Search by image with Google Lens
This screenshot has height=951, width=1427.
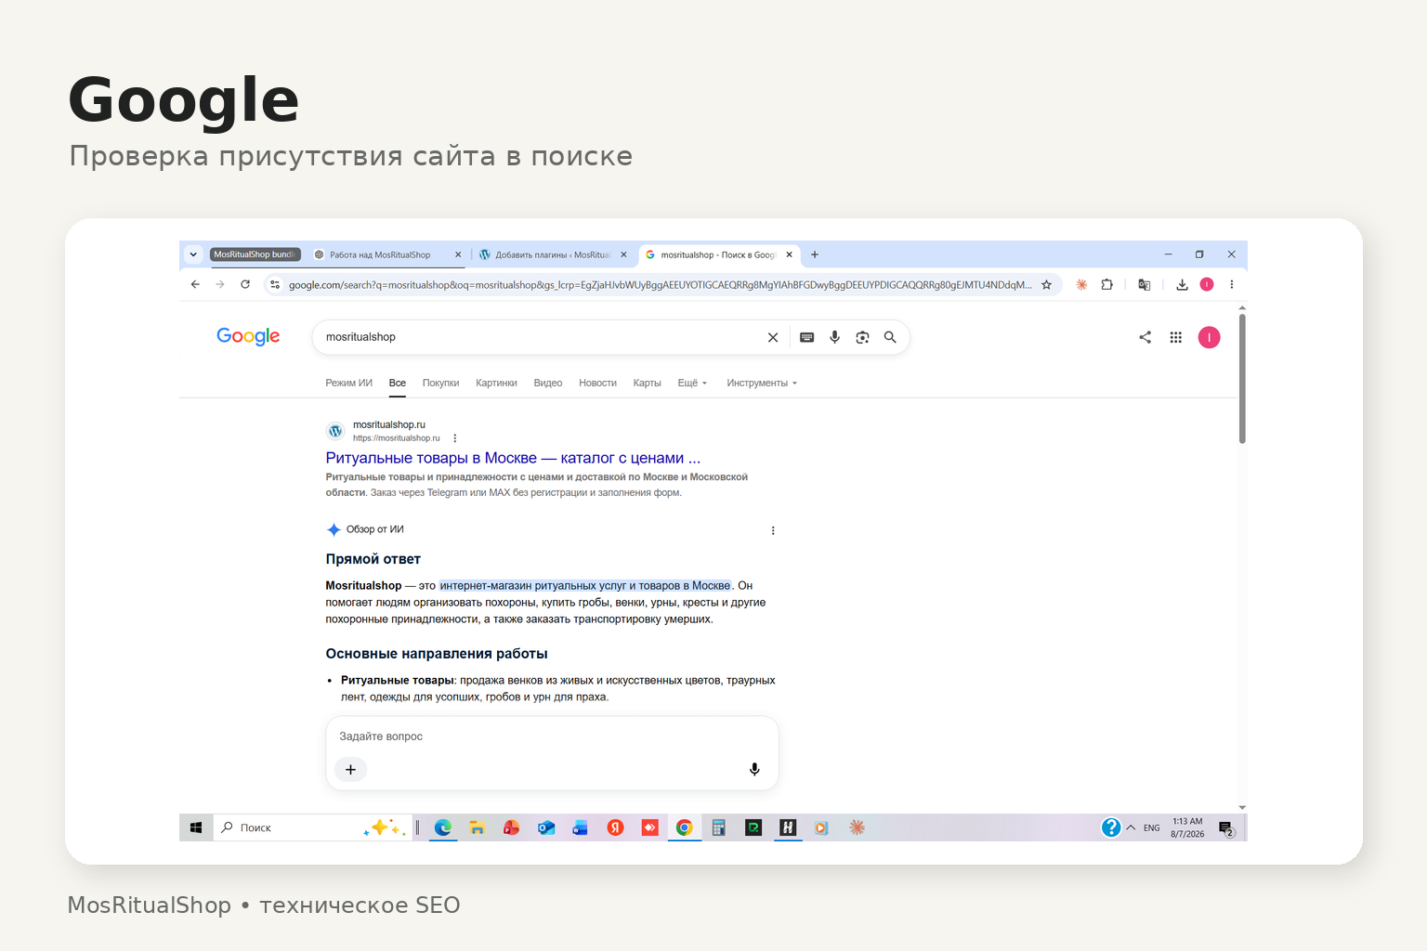pos(862,337)
